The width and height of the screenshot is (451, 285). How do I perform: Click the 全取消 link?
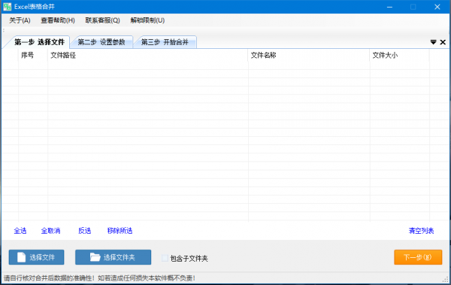[x=50, y=231]
